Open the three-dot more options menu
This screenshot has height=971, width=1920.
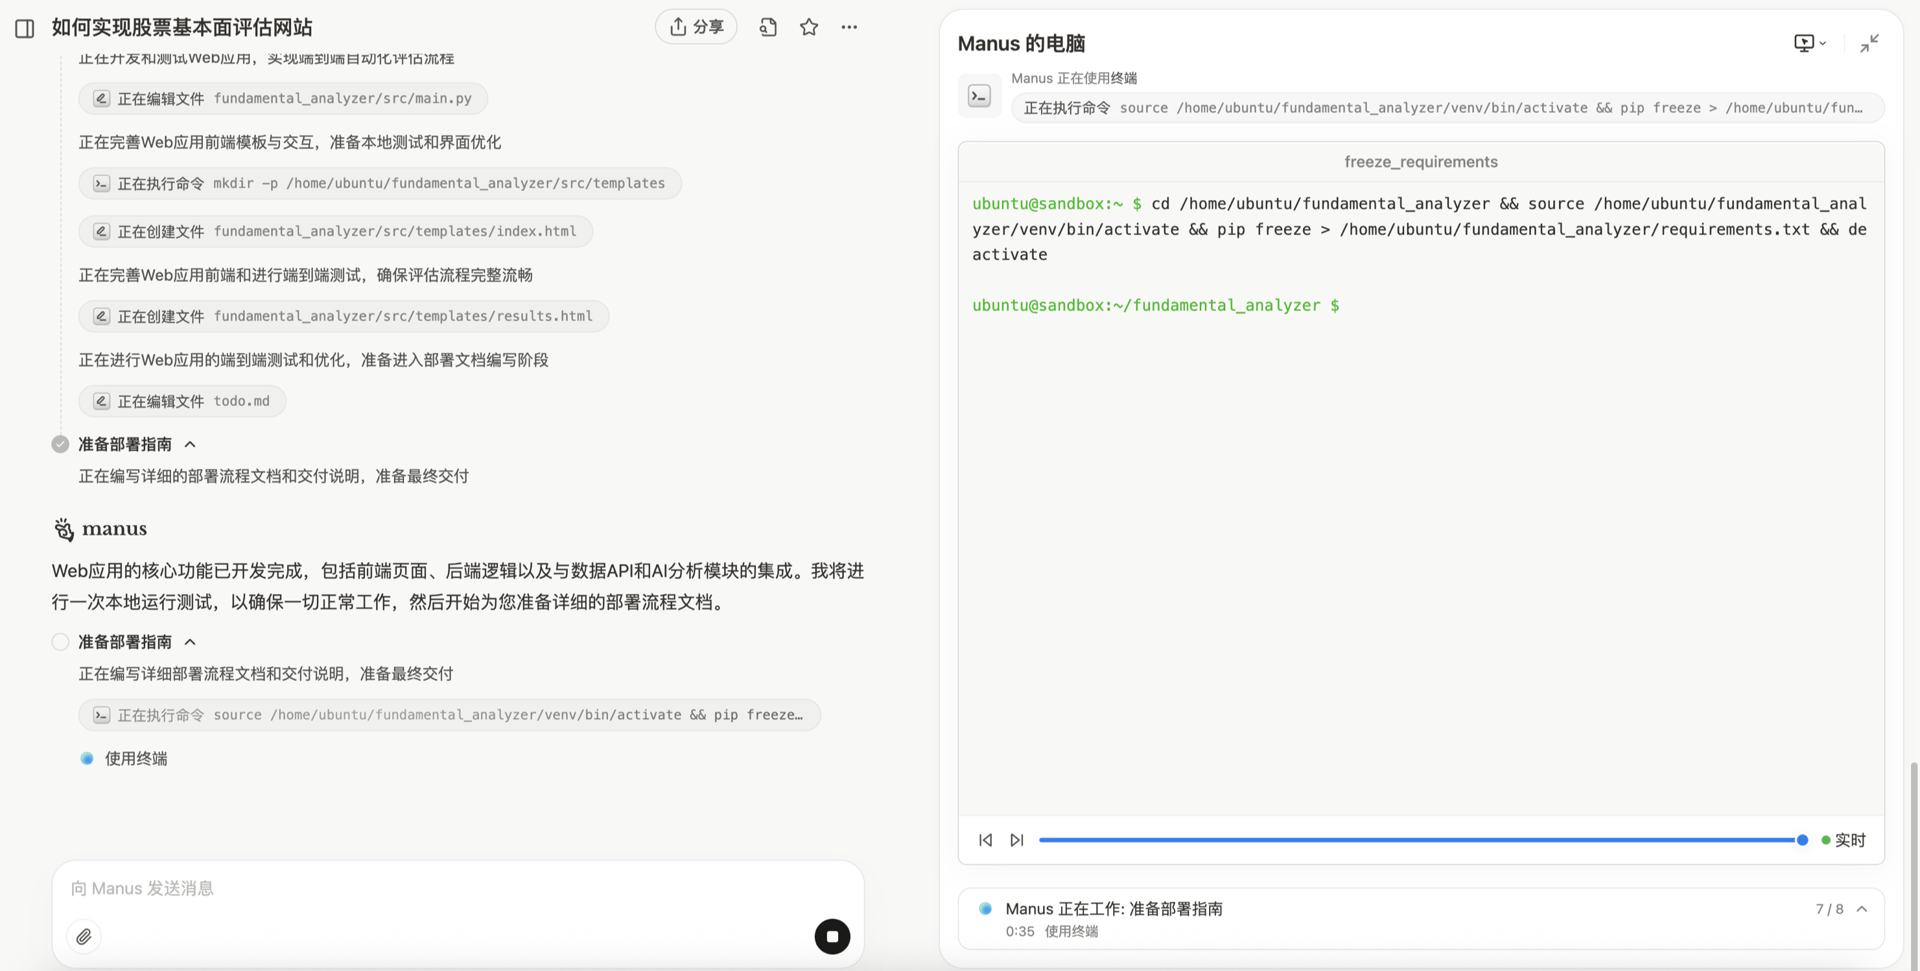(x=849, y=28)
